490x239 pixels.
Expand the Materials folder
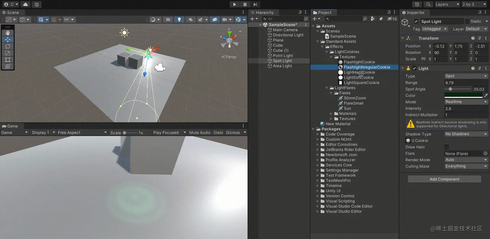(x=331, y=113)
